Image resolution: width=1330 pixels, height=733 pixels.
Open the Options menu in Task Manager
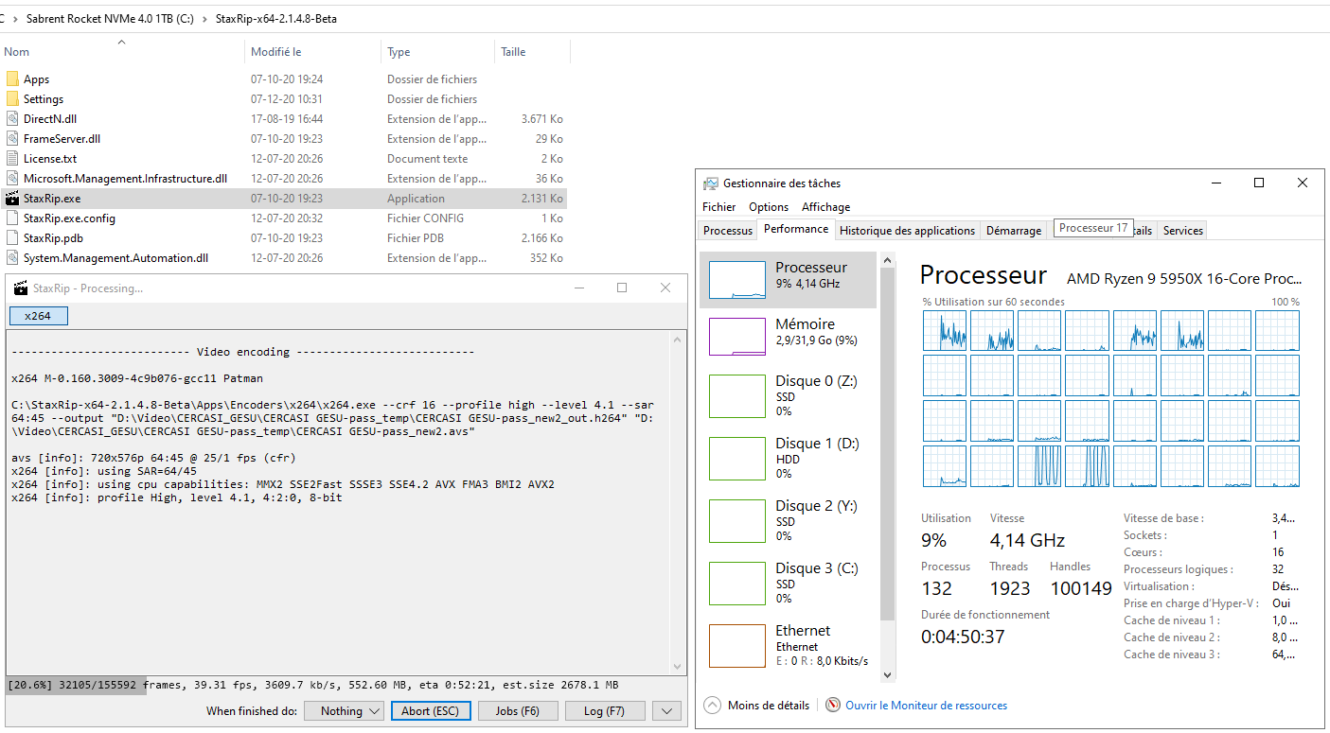(769, 207)
